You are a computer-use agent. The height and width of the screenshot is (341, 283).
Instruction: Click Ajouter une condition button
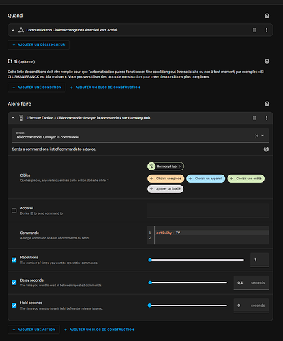pyautogui.click(x=37, y=87)
